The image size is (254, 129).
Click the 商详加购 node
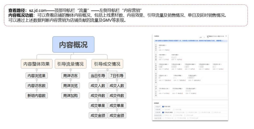tap(70, 96)
